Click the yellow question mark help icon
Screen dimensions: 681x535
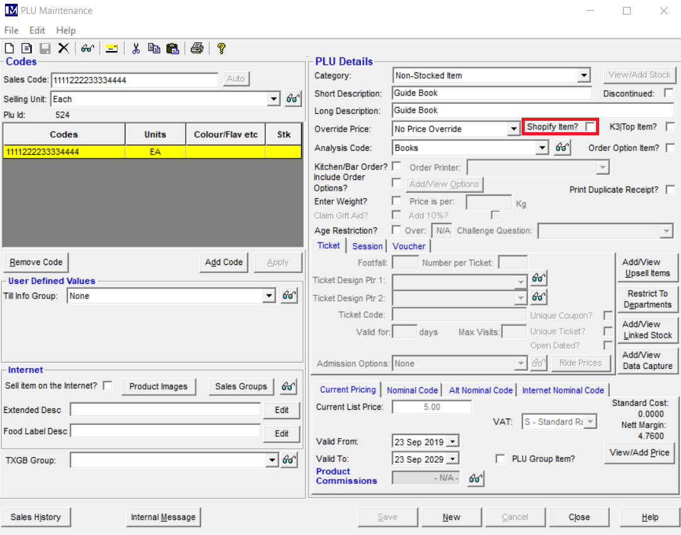coord(221,48)
